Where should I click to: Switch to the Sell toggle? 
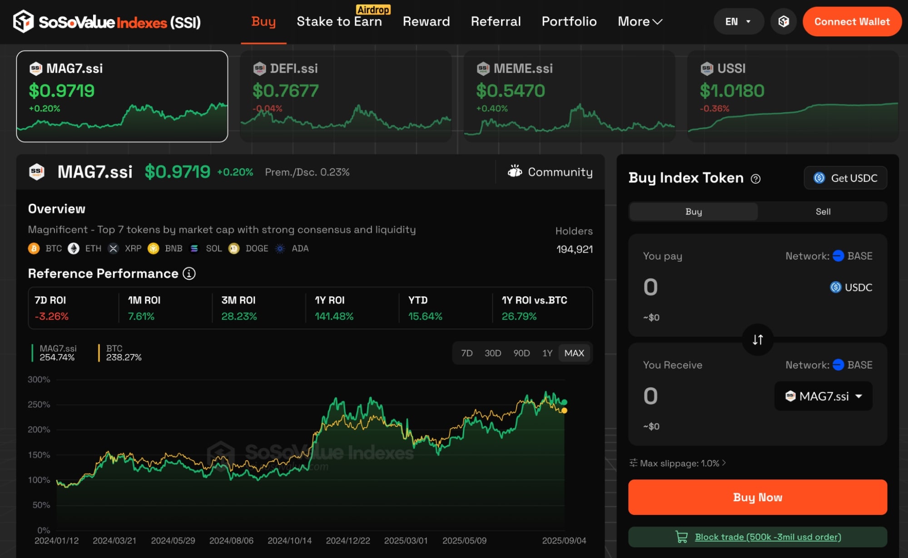[x=823, y=211]
